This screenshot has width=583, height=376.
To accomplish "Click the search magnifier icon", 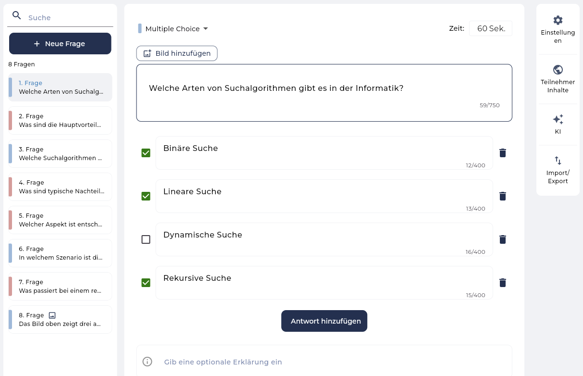I will (17, 15).
